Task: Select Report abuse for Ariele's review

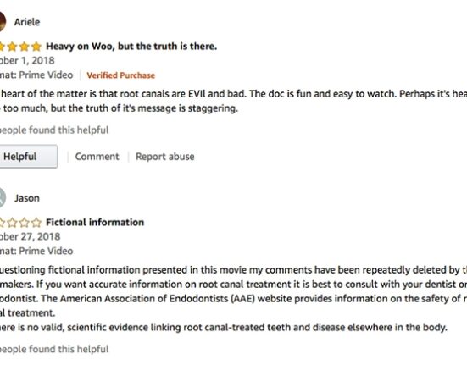Action: tap(165, 157)
